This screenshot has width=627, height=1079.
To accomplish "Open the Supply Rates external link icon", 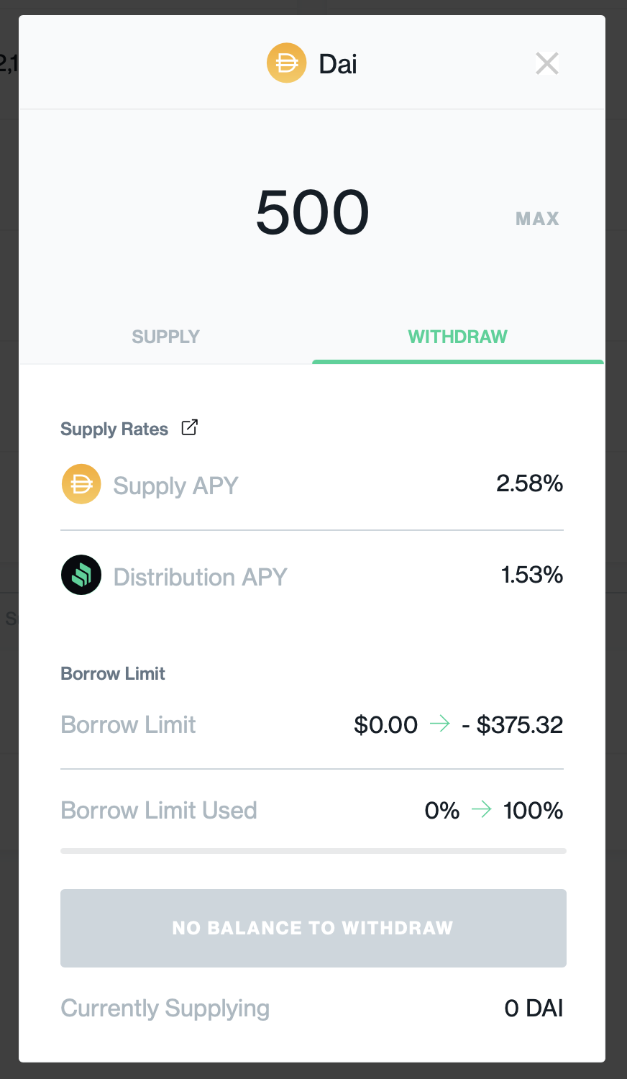I will point(189,427).
